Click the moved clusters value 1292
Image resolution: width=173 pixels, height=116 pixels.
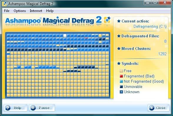tap(162, 54)
